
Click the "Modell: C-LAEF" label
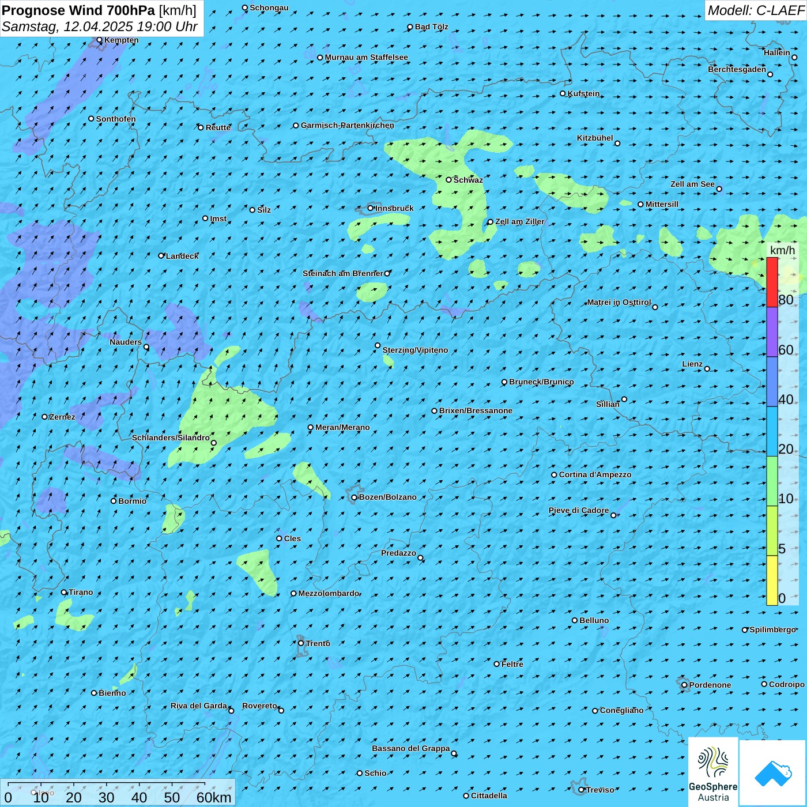click(x=756, y=10)
